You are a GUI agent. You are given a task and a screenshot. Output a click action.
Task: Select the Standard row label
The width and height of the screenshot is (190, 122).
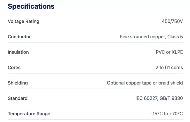pos(18,98)
